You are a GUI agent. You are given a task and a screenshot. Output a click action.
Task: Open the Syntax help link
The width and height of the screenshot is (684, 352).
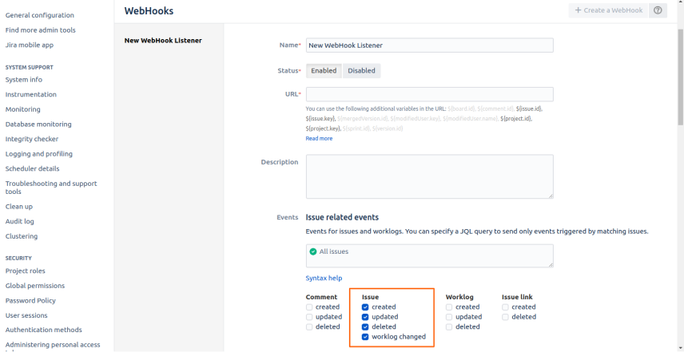[x=324, y=278]
